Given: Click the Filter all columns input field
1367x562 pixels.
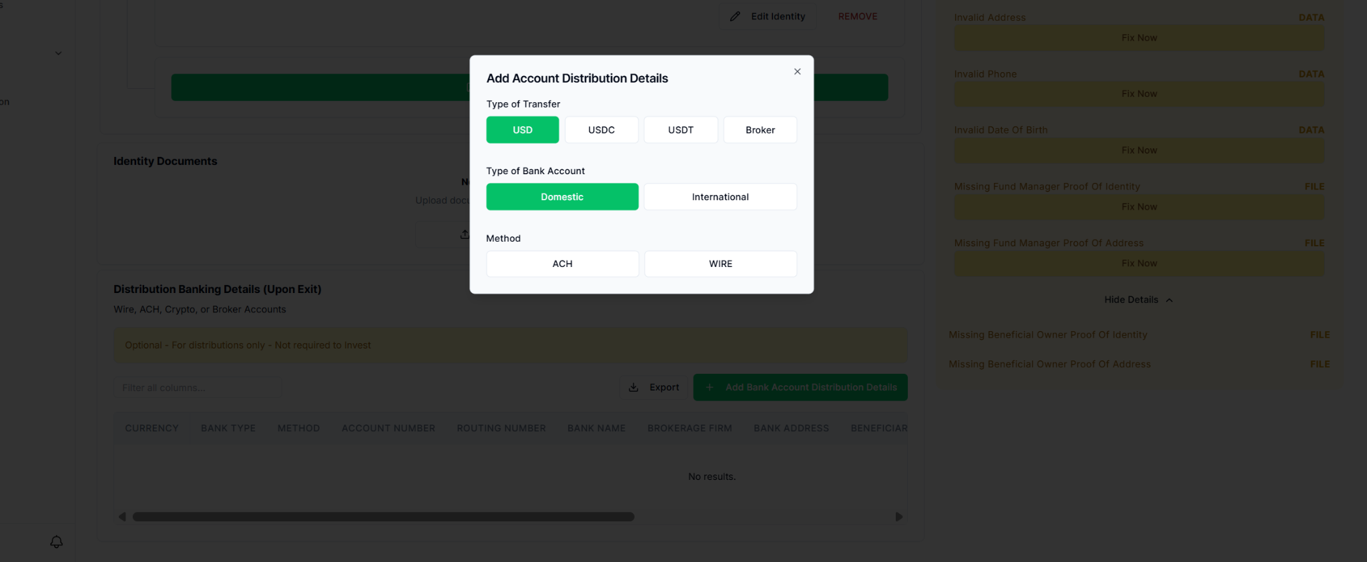Looking at the screenshot, I should coord(198,388).
